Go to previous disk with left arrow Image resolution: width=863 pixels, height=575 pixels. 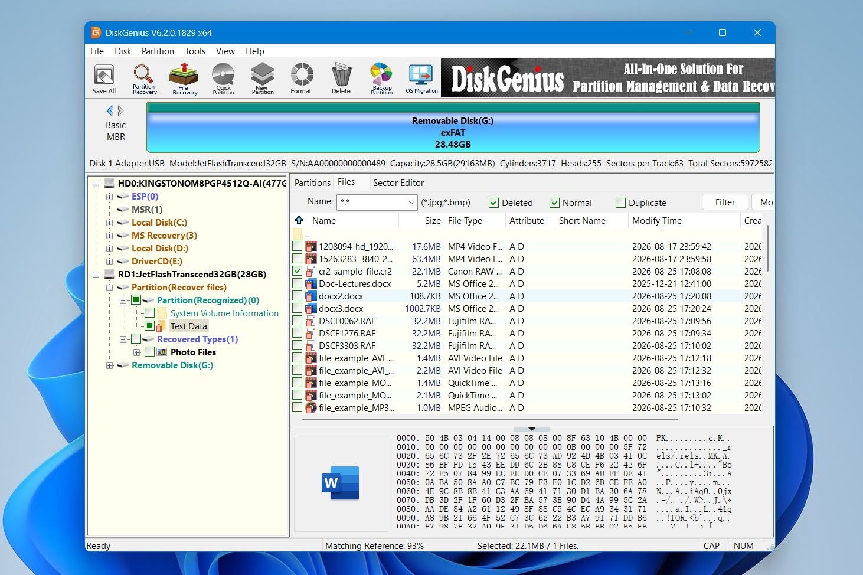(x=110, y=110)
